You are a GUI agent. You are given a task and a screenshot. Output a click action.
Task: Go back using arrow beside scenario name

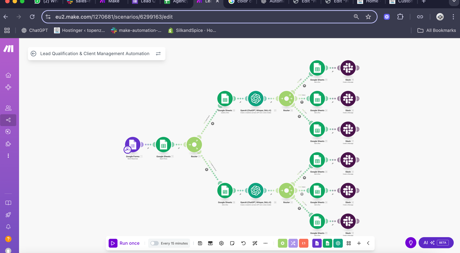coord(34,54)
